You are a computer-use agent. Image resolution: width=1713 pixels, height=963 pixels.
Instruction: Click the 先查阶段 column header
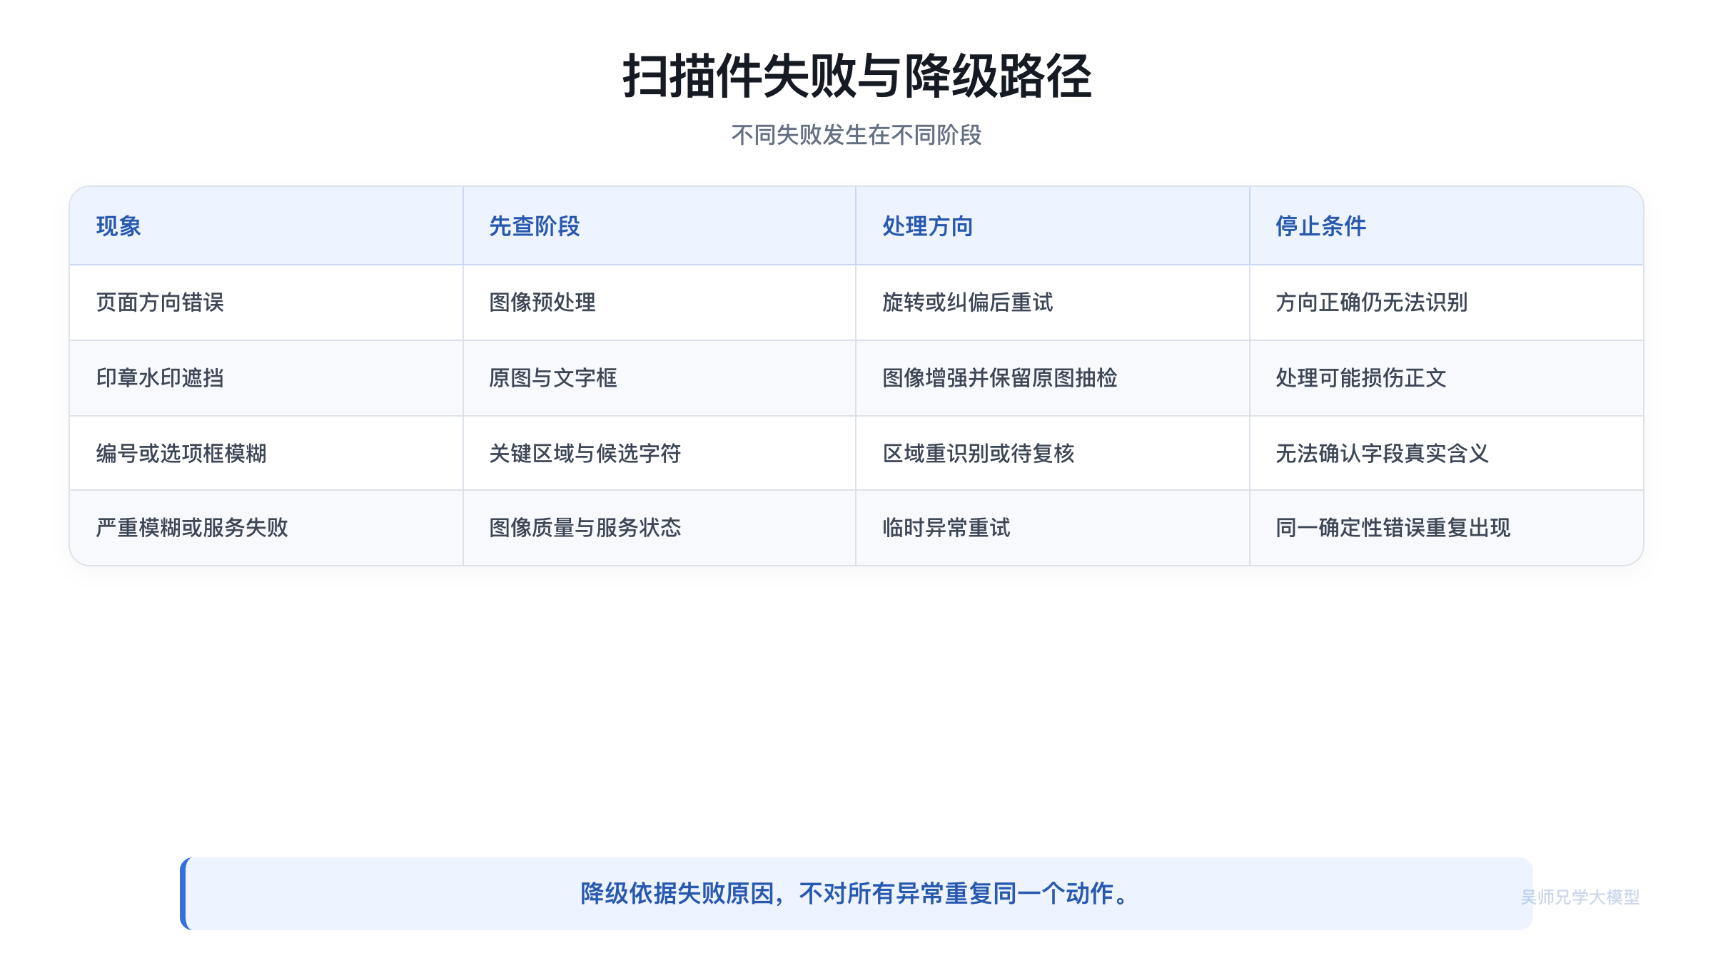[x=660, y=226]
